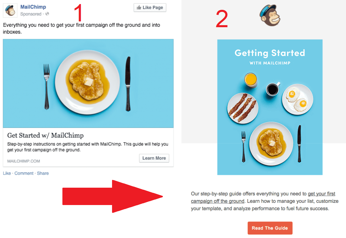346x238 pixels.
Task: Follow the underlined get your first campaign link
Action: click(x=321, y=194)
